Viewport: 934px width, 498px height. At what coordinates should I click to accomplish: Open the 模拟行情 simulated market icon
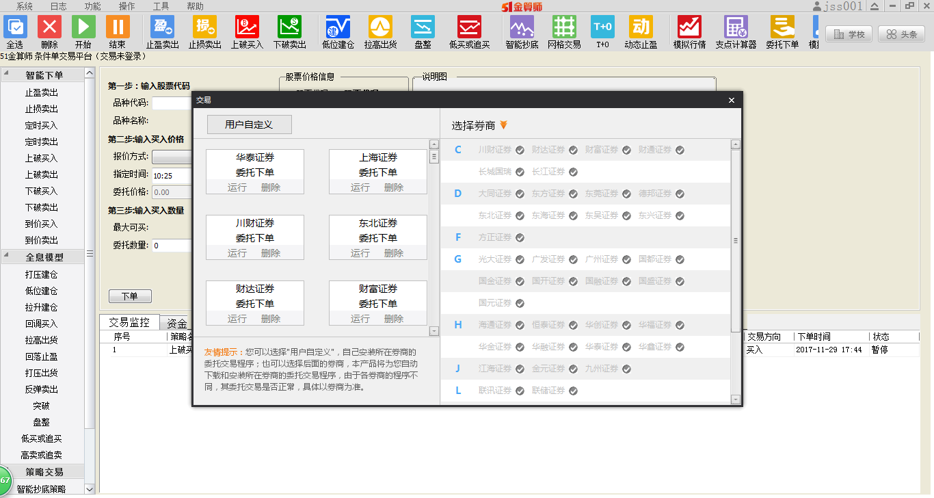[689, 27]
